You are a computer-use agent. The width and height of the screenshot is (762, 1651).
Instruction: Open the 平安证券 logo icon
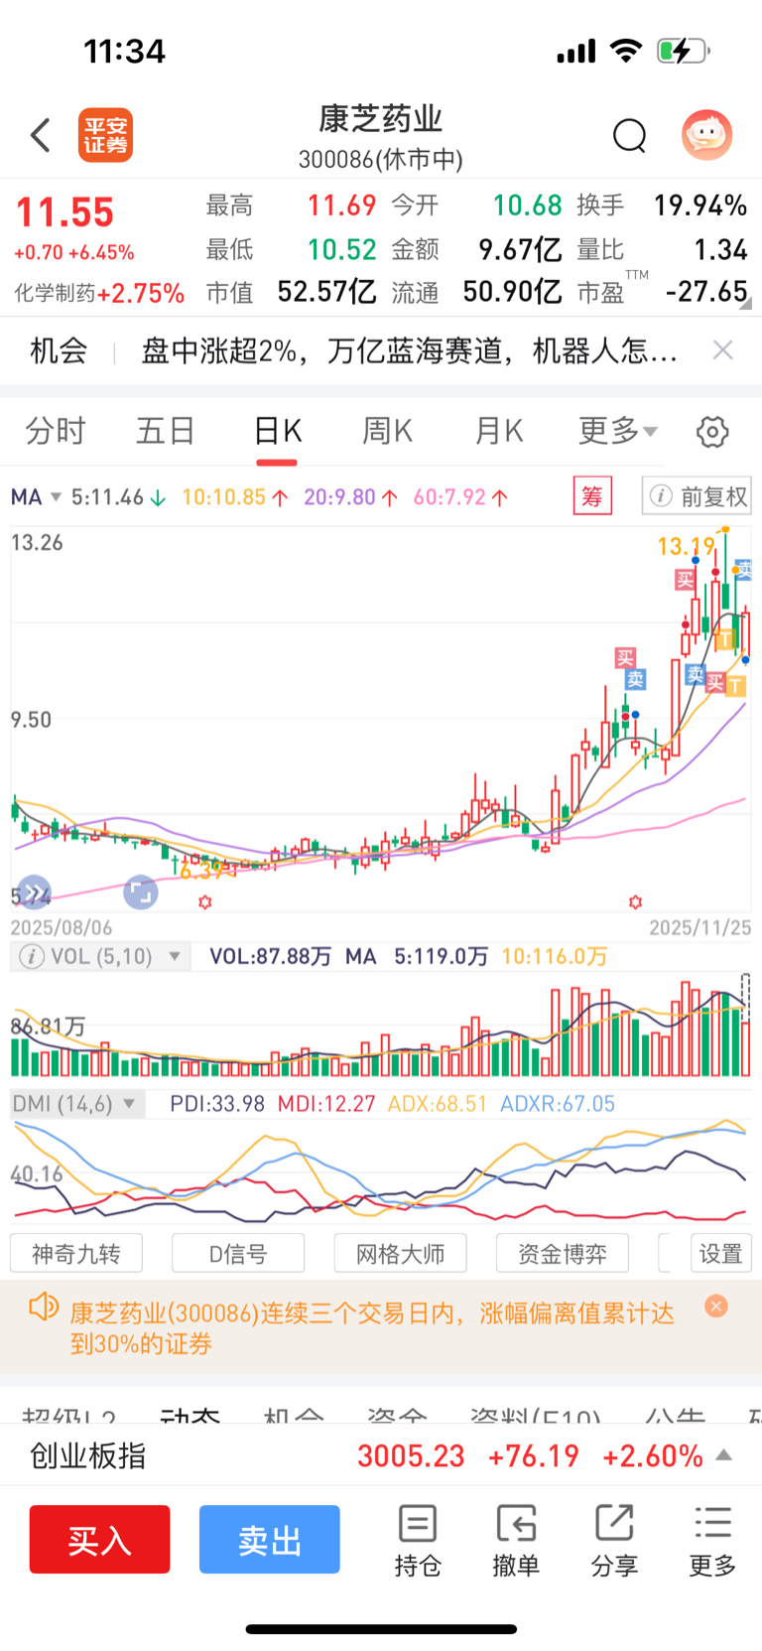(106, 135)
